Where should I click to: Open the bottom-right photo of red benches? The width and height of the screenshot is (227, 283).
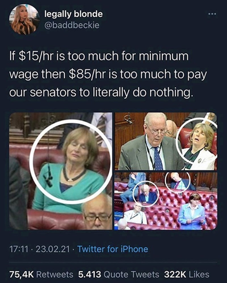[x=166, y=201]
